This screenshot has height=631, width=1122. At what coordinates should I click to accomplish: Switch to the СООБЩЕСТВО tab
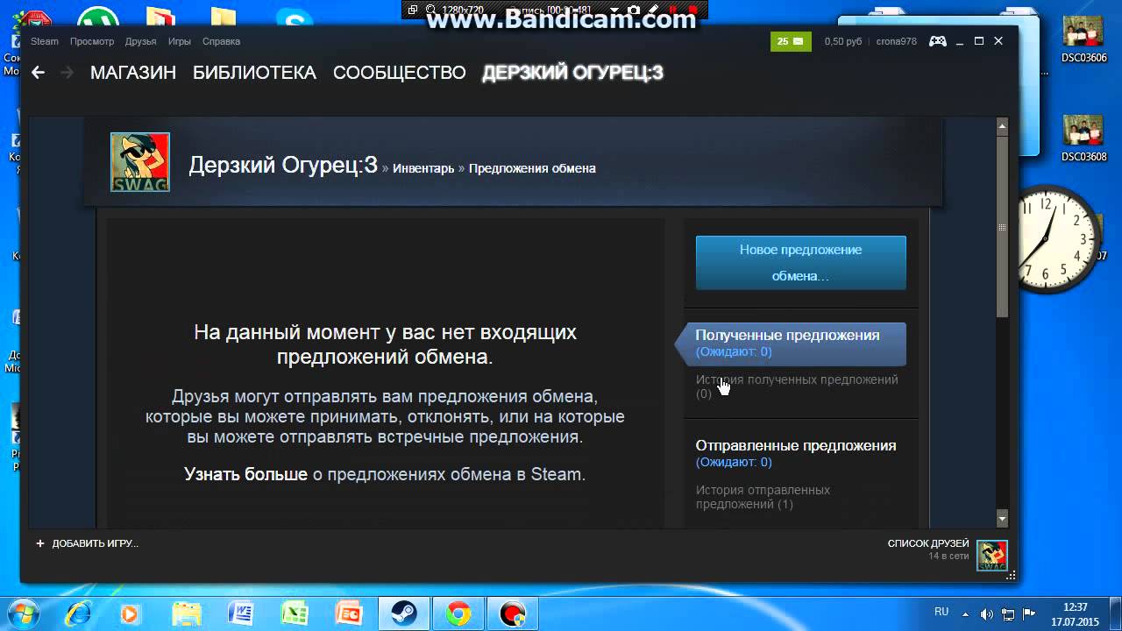[x=400, y=73]
